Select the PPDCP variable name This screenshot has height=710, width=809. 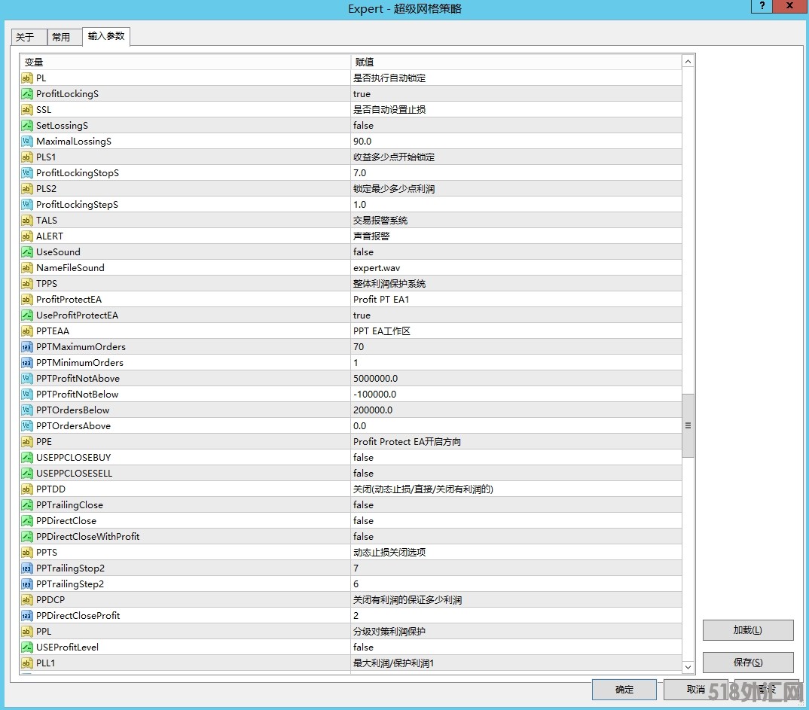(x=50, y=600)
